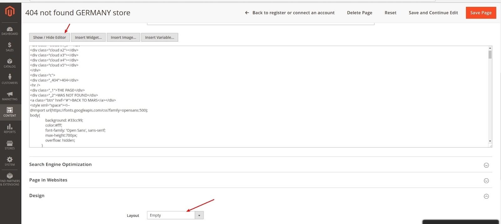Click the googleapis @import url line
This screenshot has width=501, height=224.
point(89,110)
